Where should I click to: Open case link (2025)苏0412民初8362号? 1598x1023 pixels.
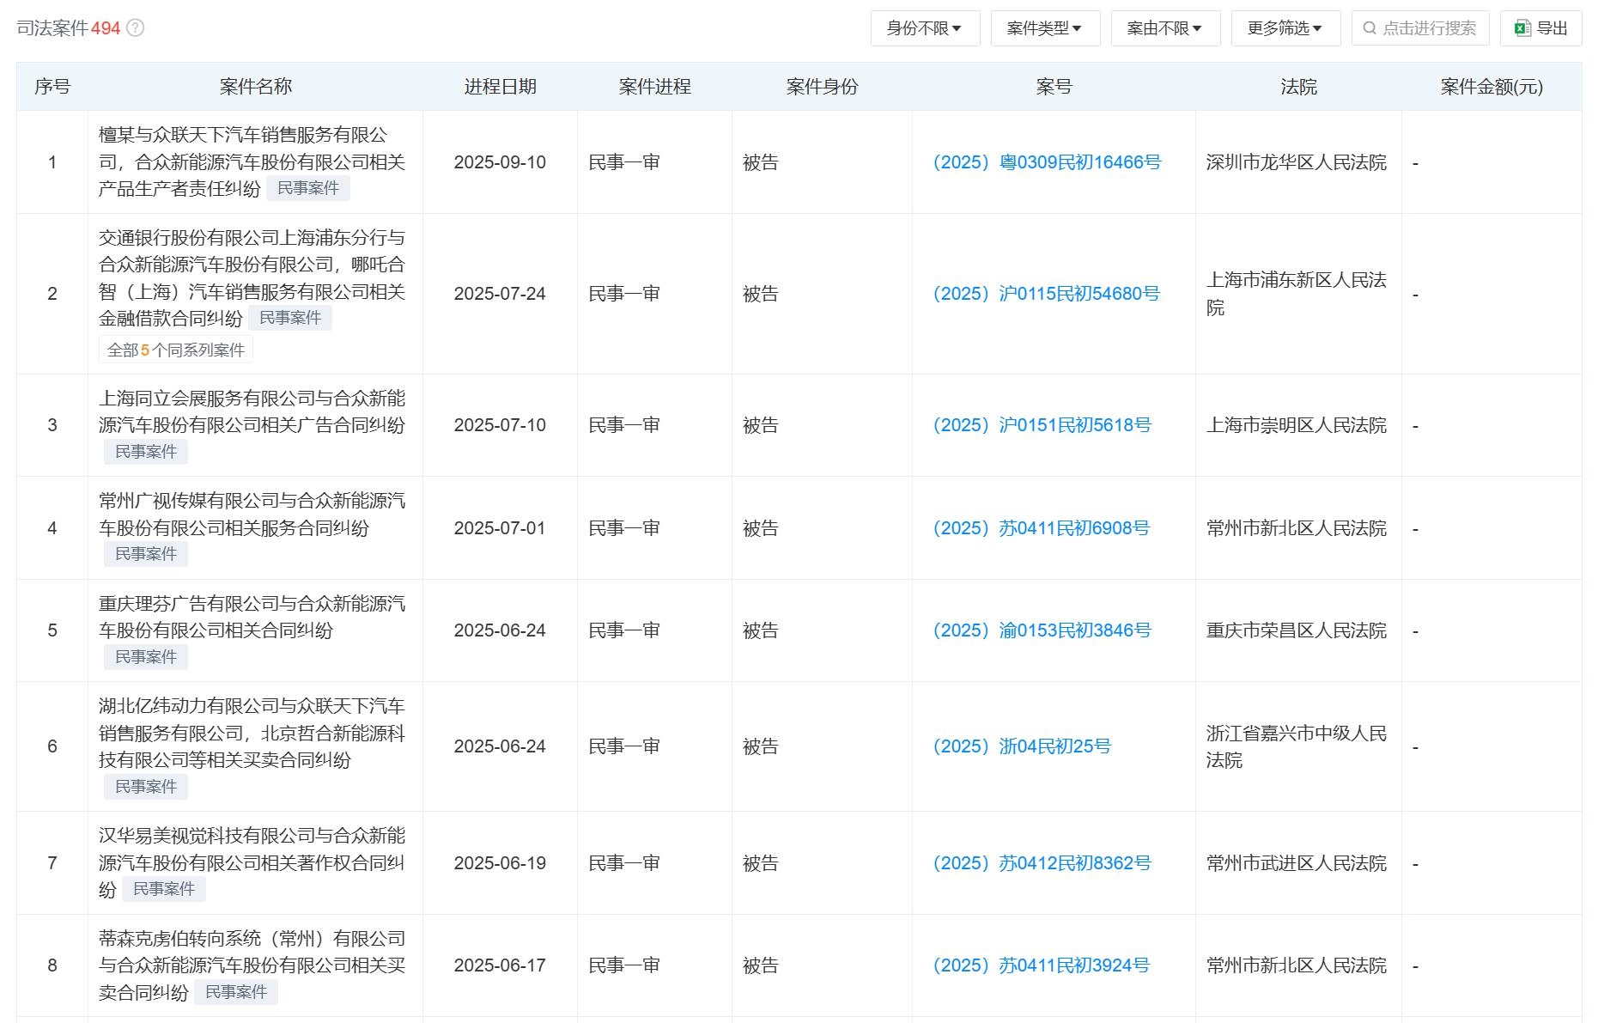1042,863
